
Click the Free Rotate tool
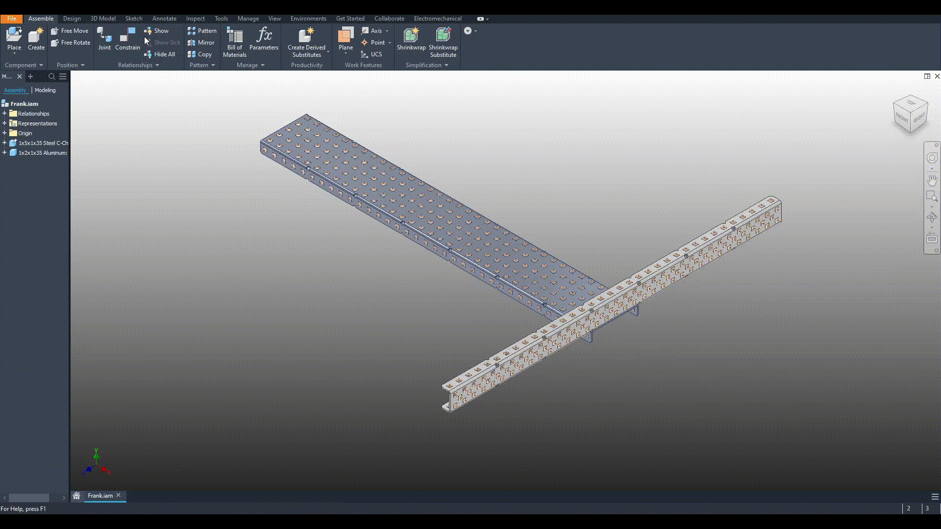click(x=71, y=43)
